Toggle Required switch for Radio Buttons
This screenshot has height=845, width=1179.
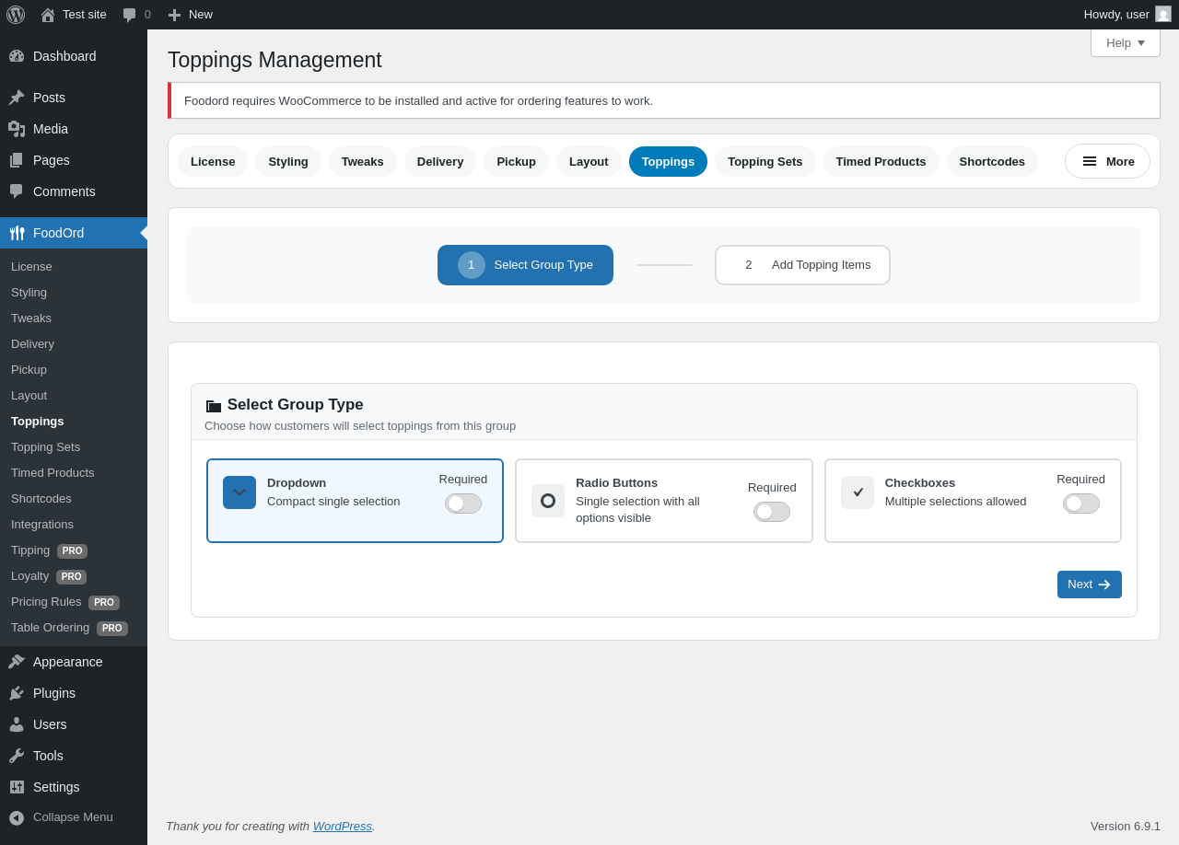tap(772, 512)
